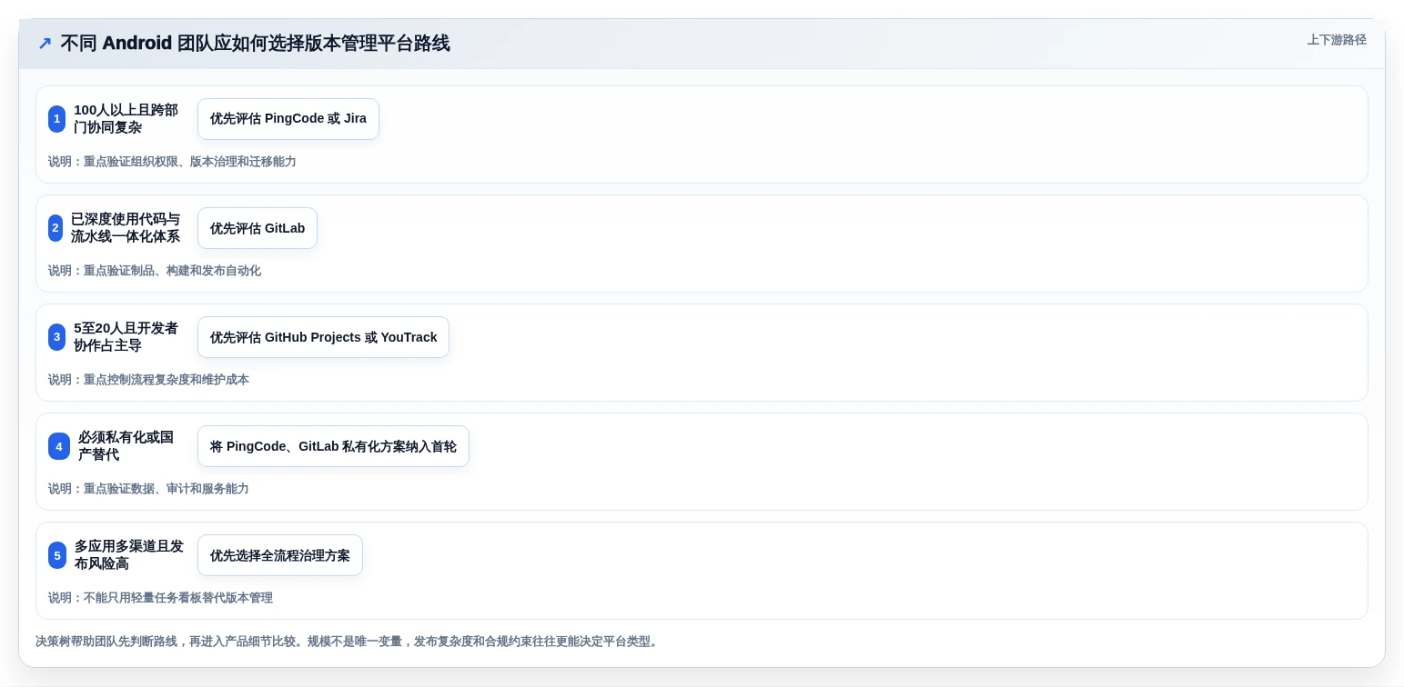The image size is (1404, 687).
Task: Click note '说明：重点验证制品、构建和发布自动化'
Action: point(155,271)
